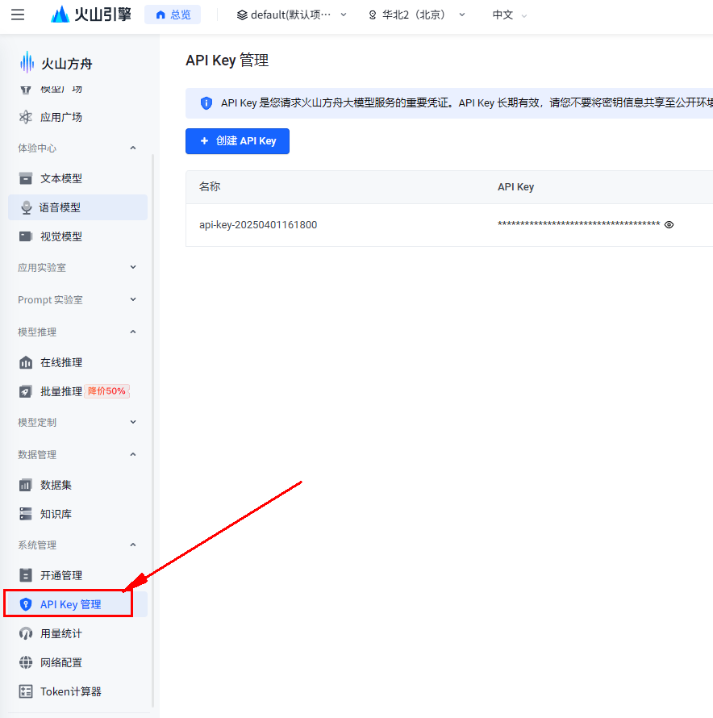Select 语音模型 in the sidebar
713x718 pixels.
78,207
